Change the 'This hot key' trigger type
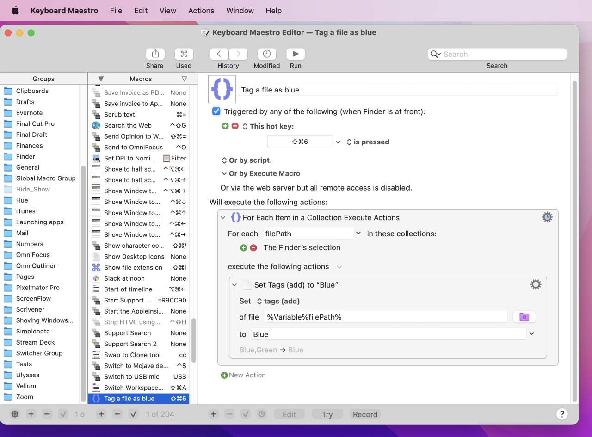The height and width of the screenshot is (437, 592). point(268,126)
